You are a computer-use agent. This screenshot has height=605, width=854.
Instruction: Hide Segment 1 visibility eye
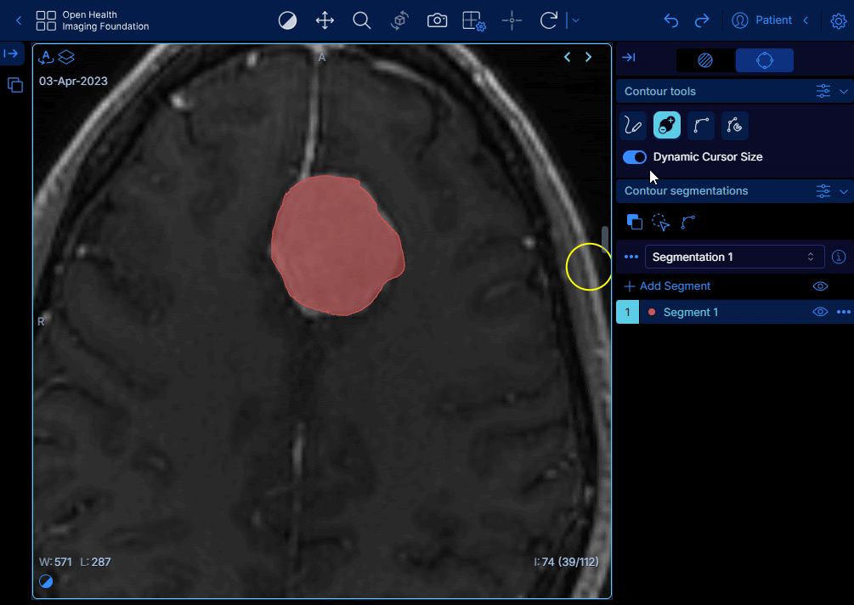point(820,312)
